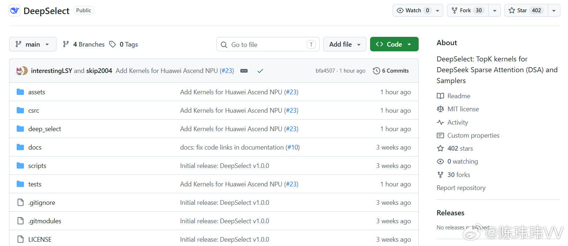The width and height of the screenshot is (568, 246).
Task: Click the green commit status checkmark
Action: coord(260,71)
